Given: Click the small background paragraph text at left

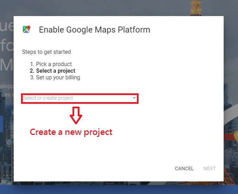Looking at the screenshot, I should point(6,90).
